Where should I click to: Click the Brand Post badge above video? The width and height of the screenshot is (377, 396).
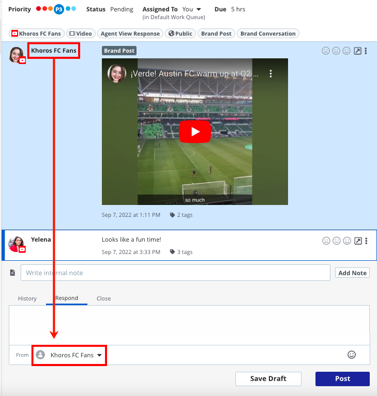click(119, 51)
